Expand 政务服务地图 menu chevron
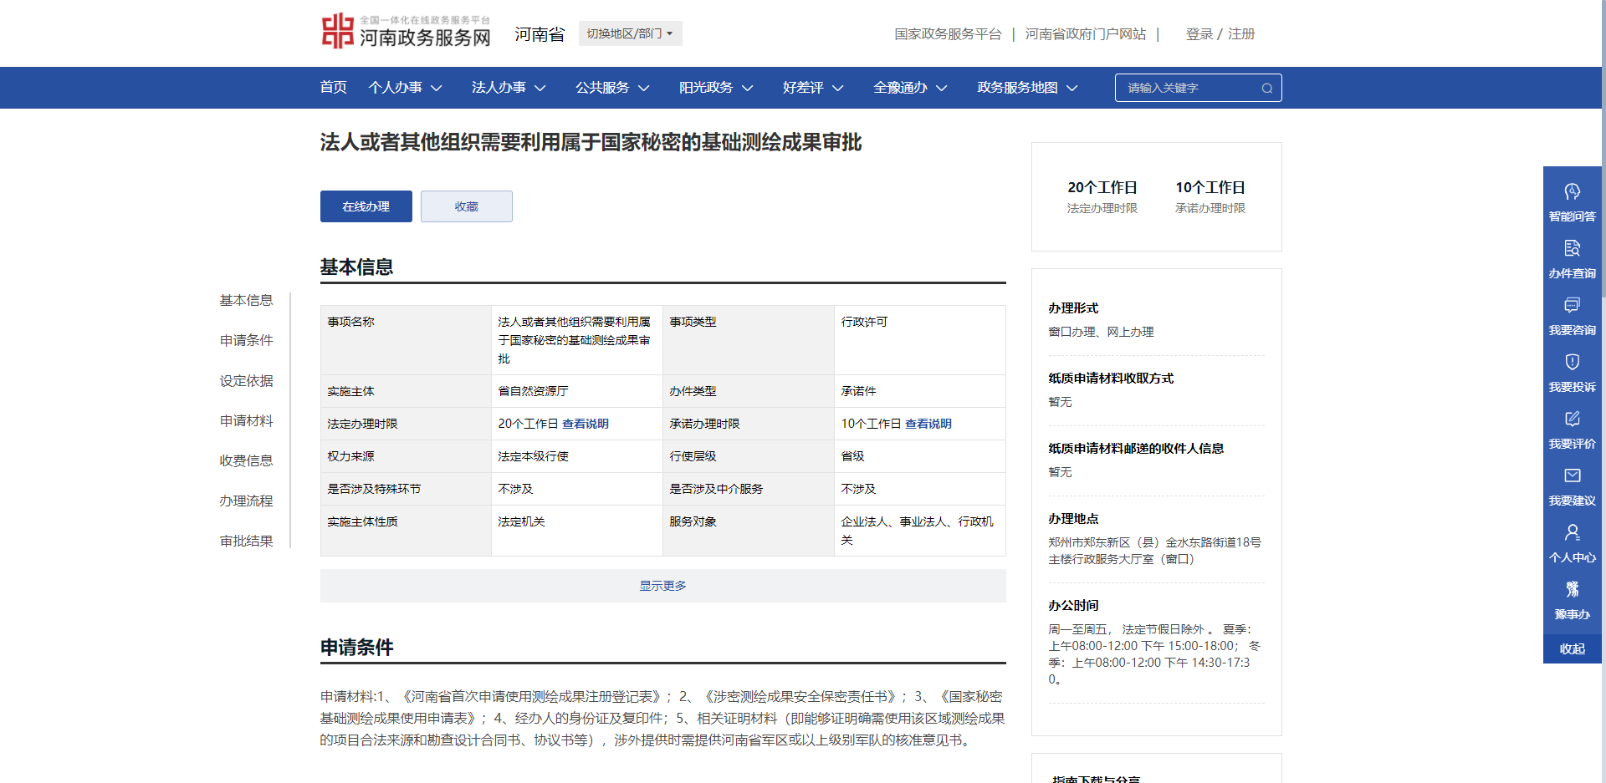The width and height of the screenshot is (1606, 783). click(x=1072, y=88)
